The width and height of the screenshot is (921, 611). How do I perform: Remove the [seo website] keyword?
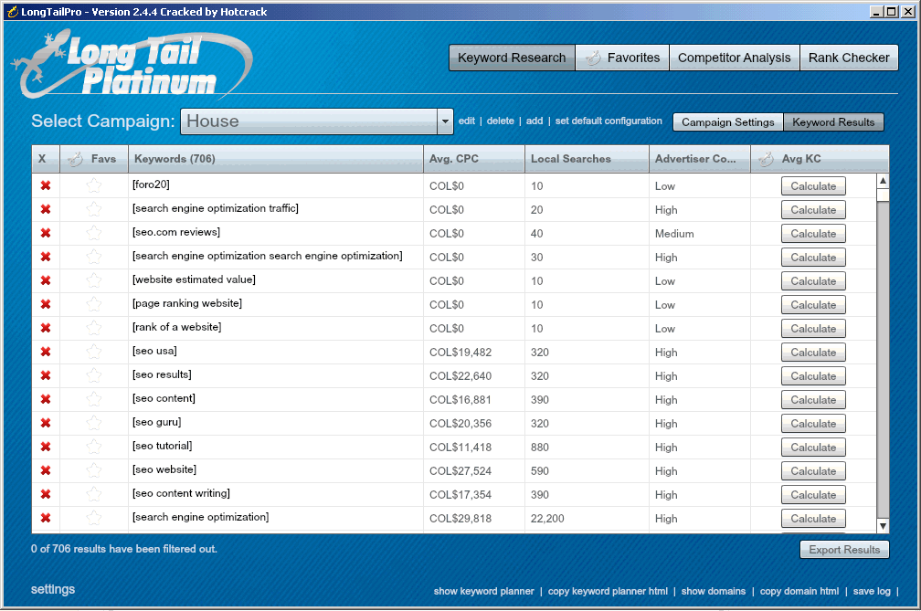[46, 470]
